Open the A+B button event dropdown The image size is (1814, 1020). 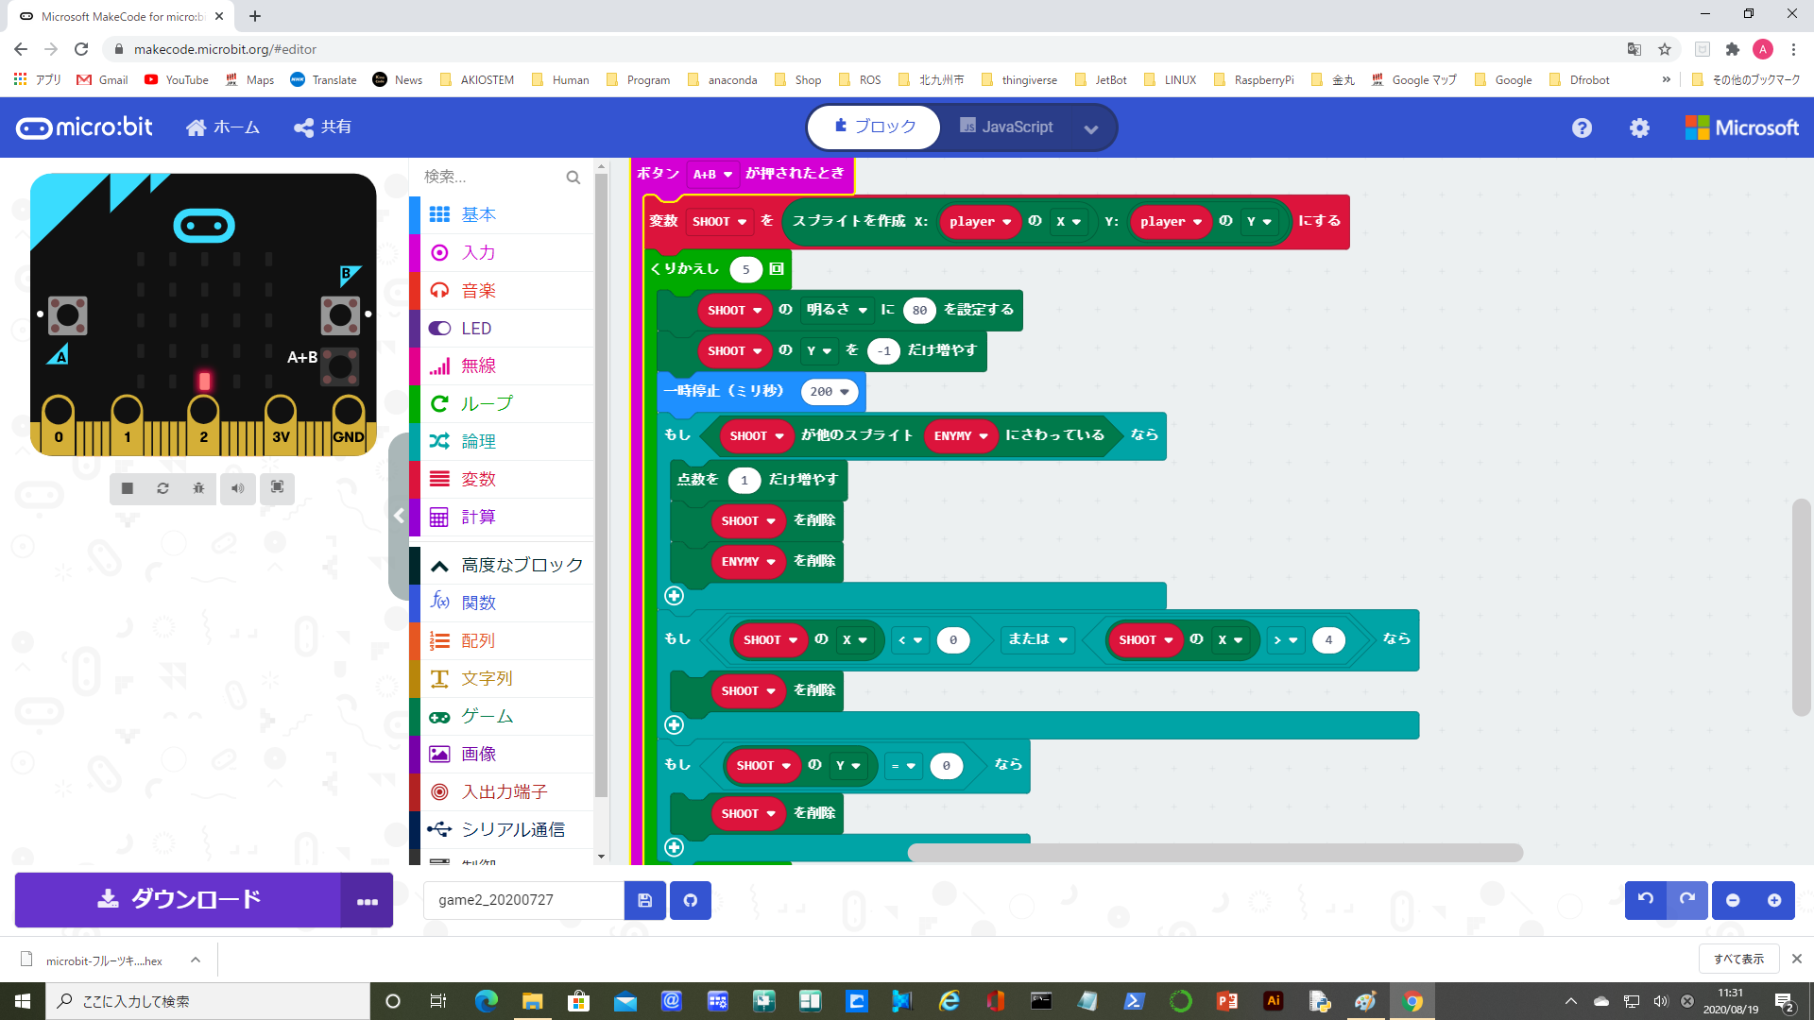tap(713, 174)
